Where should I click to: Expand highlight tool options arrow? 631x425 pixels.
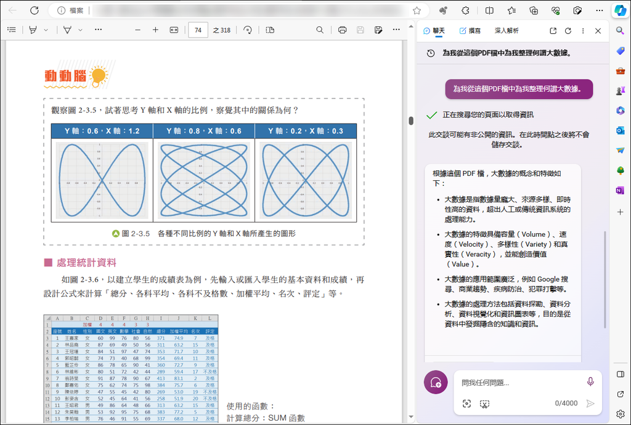coord(46,30)
